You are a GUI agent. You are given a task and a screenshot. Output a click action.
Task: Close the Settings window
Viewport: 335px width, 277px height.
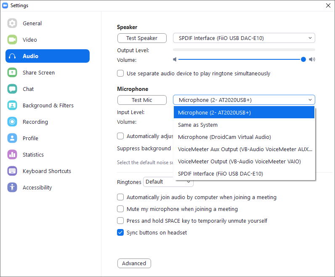point(328,5)
